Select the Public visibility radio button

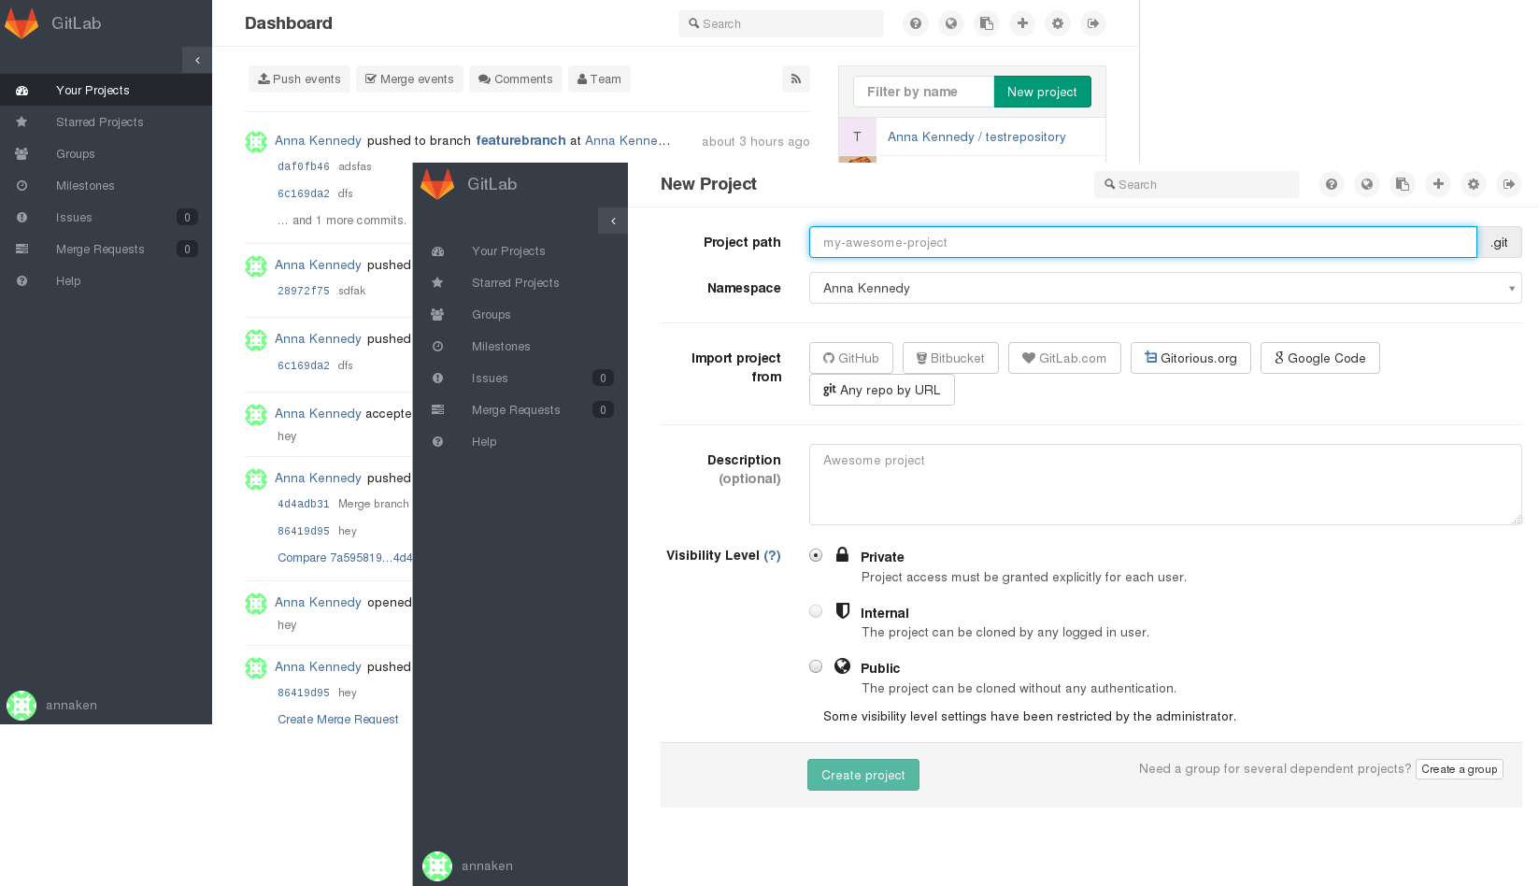click(816, 666)
